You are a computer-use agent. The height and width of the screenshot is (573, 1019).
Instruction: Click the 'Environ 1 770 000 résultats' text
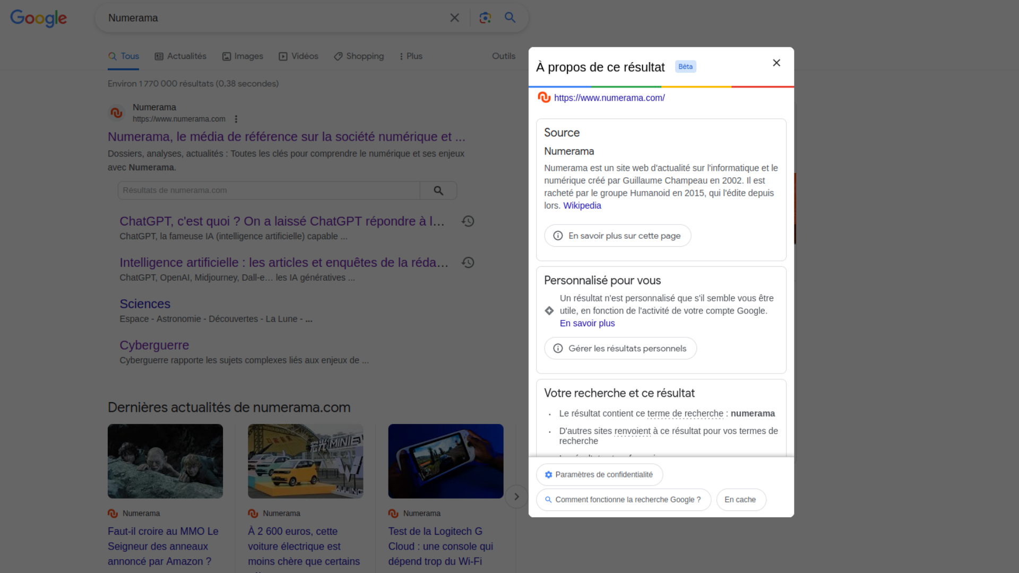(x=193, y=84)
